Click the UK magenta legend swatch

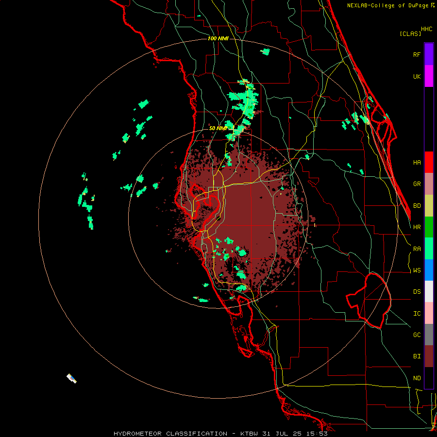(429, 76)
